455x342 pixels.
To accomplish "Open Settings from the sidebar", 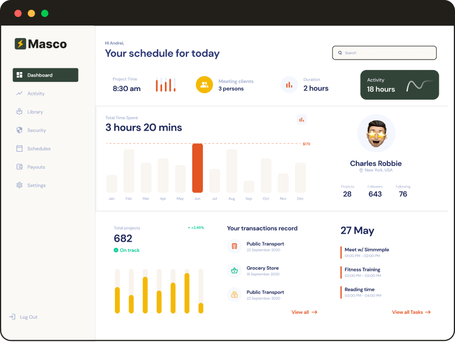I will pos(36,185).
